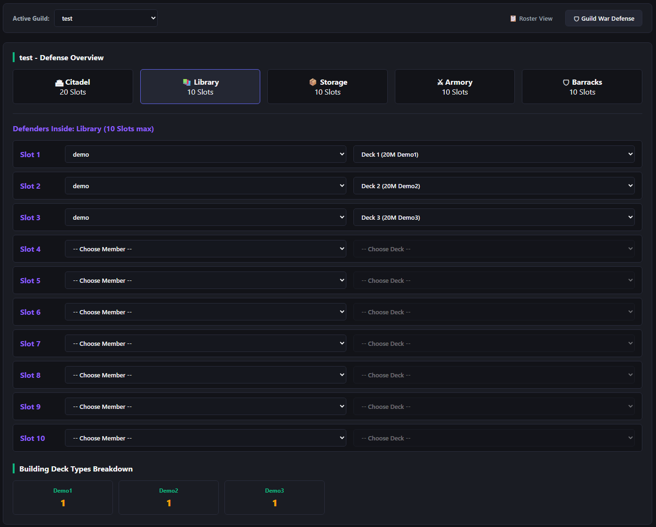
Task: Click the Storage box icon
Action: click(x=313, y=82)
